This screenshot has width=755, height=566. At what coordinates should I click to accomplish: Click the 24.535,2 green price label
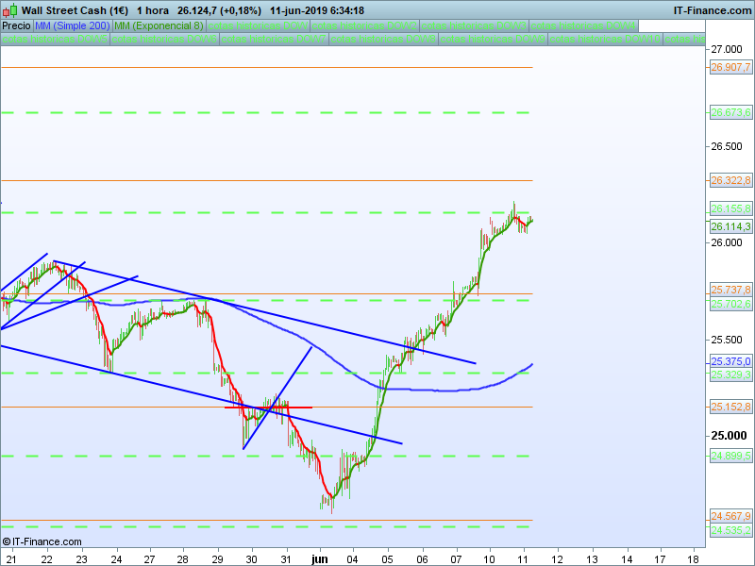(730, 530)
